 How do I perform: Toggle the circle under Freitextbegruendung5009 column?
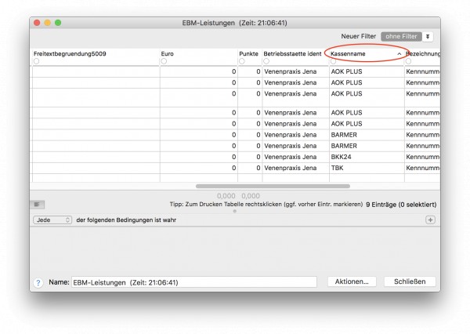(x=36, y=61)
